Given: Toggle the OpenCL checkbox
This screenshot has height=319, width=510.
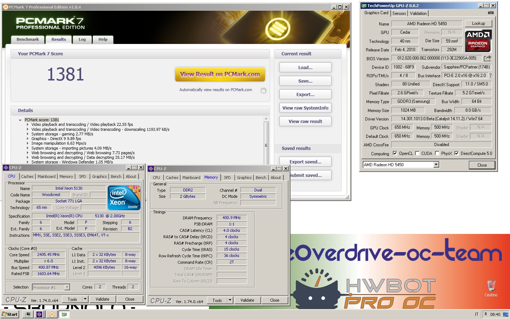Looking at the screenshot, I should click(x=395, y=153).
